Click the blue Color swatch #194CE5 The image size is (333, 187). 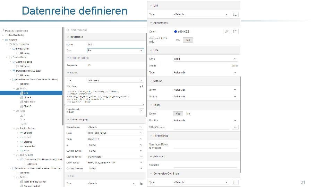point(176,32)
